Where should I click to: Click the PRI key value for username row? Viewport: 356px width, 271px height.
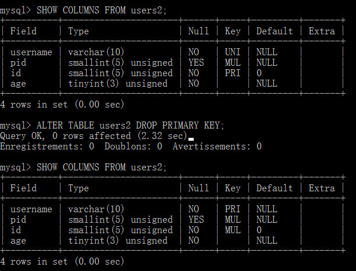233,209
